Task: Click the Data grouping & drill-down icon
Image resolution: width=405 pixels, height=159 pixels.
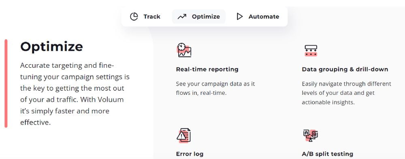Action: click(x=311, y=50)
